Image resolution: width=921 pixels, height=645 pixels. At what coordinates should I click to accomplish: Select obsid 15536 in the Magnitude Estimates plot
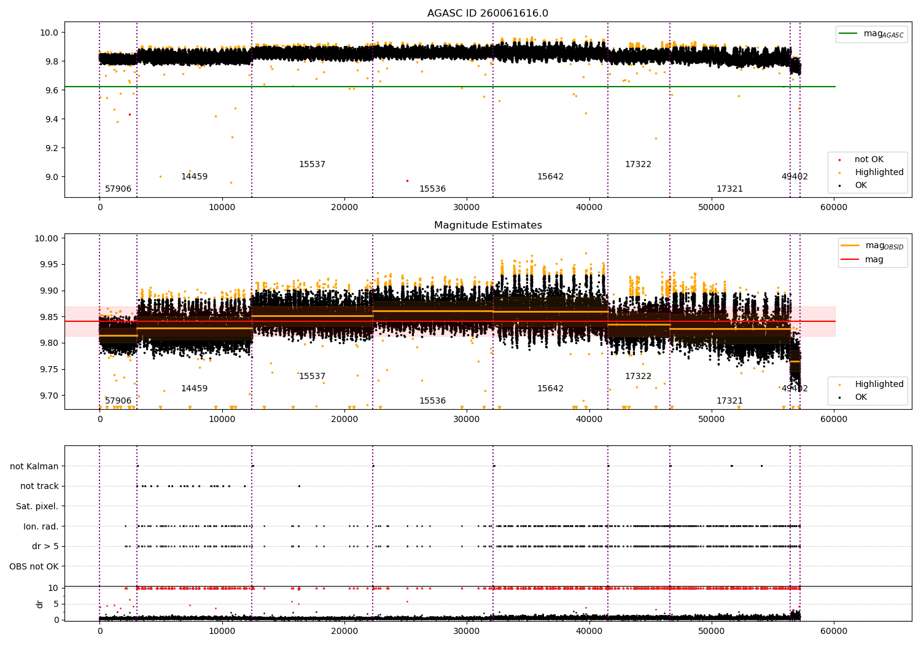[x=432, y=401]
